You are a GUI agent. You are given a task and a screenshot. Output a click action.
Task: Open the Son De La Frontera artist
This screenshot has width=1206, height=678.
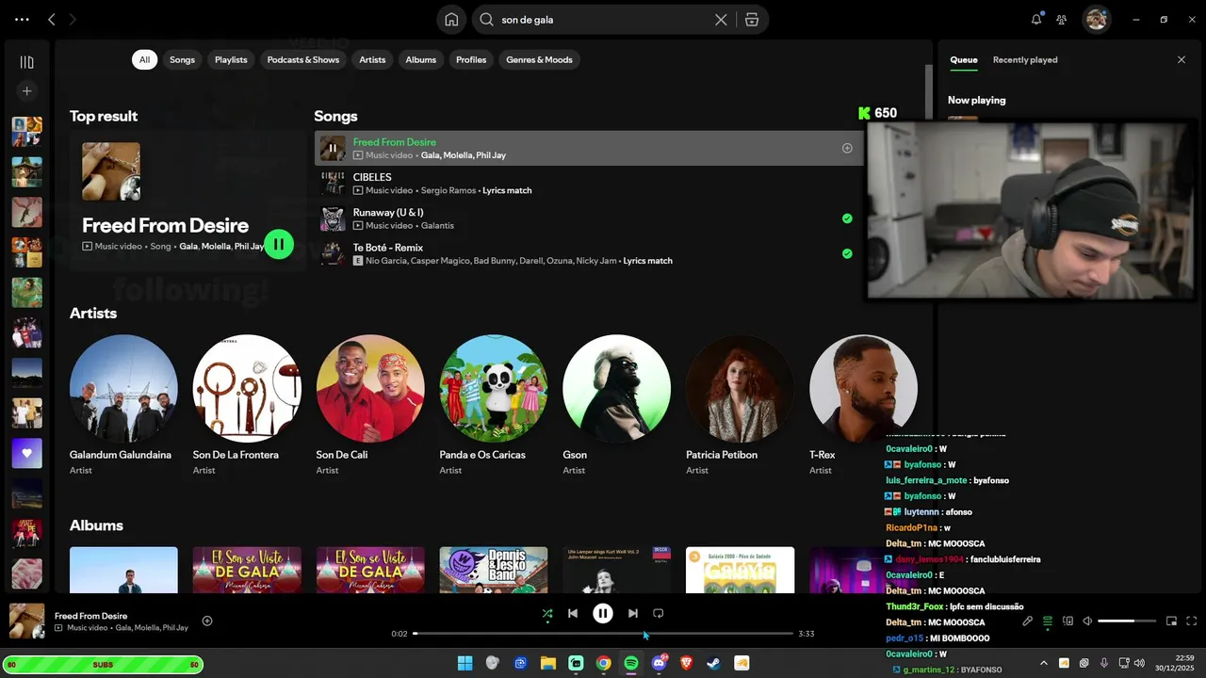[x=247, y=389]
